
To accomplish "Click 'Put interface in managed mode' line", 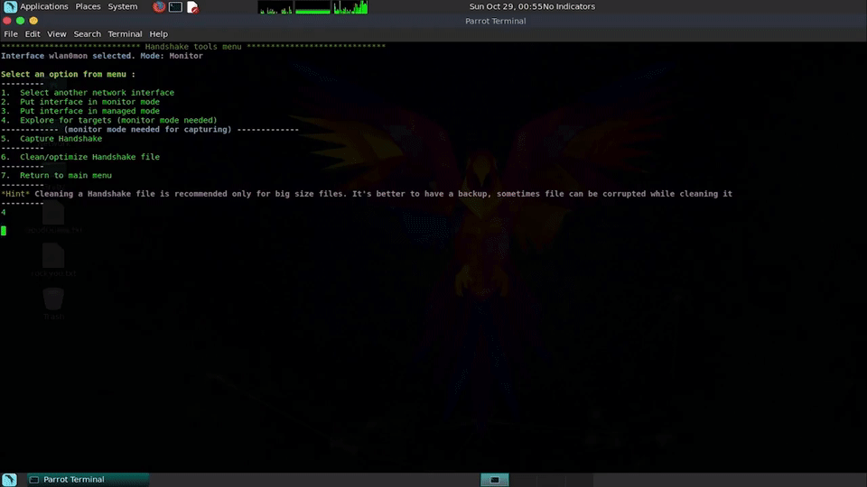I will (80, 111).
